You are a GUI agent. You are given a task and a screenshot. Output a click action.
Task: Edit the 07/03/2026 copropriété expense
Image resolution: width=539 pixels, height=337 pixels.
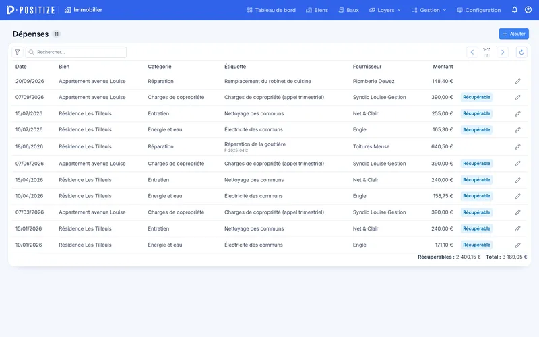(x=517, y=212)
